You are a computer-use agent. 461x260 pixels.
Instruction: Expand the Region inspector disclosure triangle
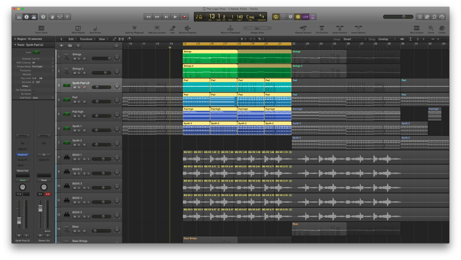(x=14, y=39)
